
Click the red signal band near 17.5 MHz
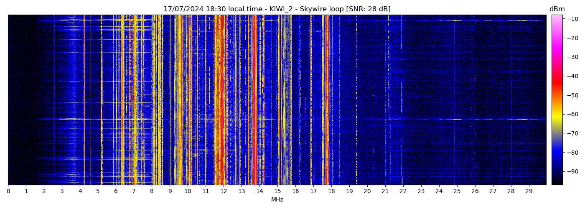(x=323, y=104)
